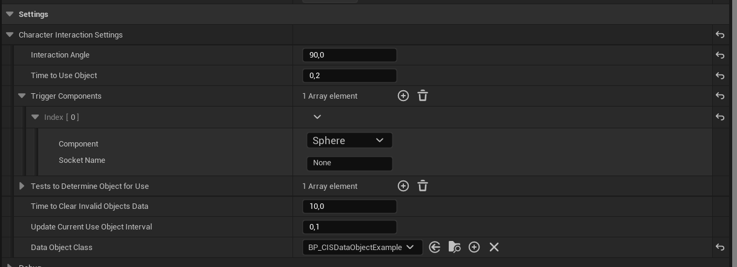This screenshot has height=267, width=737.
Task: Open Index 0 element options chevron
Action: click(x=317, y=117)
